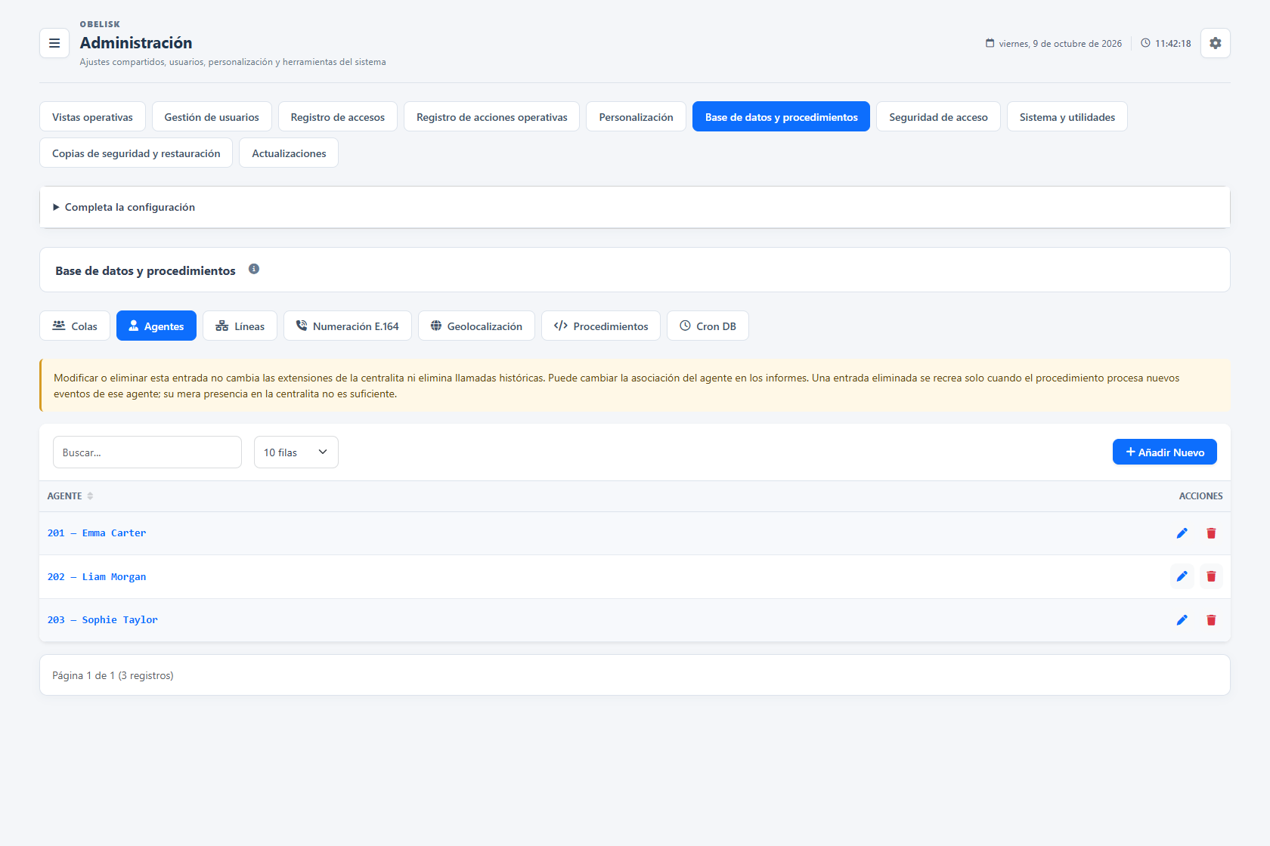Go to Actualizaciones tab
The width and height of the screenshot is (1270, 846).
[289, 153]
